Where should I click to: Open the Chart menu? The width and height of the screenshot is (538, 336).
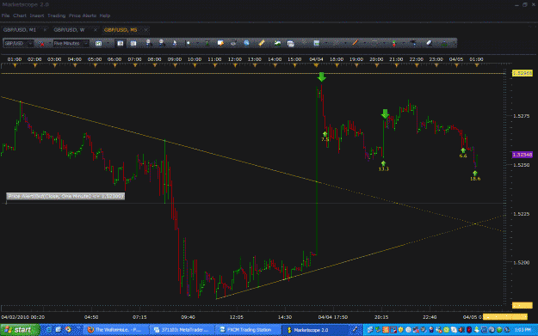click(x=20, y=15)
